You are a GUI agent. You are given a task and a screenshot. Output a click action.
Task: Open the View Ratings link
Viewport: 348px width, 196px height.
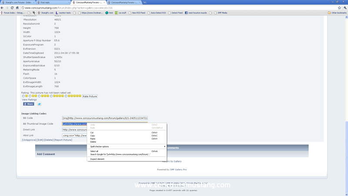pos(29,100)
